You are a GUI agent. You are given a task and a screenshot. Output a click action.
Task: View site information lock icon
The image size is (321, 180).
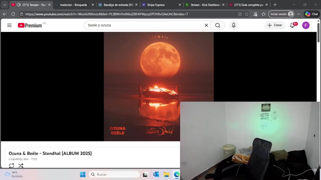[x=22, y=14]
